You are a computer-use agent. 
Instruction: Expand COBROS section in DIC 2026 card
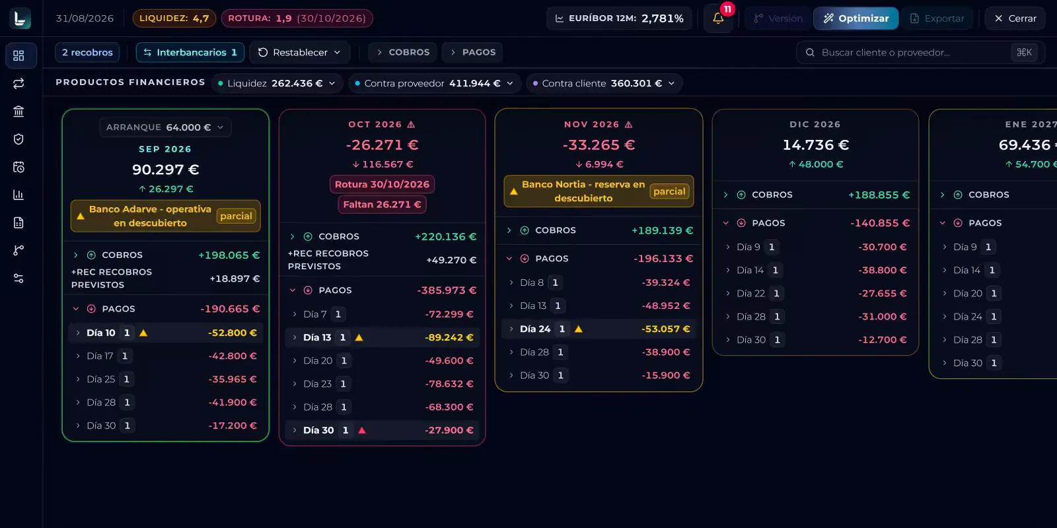pos(815,195)
